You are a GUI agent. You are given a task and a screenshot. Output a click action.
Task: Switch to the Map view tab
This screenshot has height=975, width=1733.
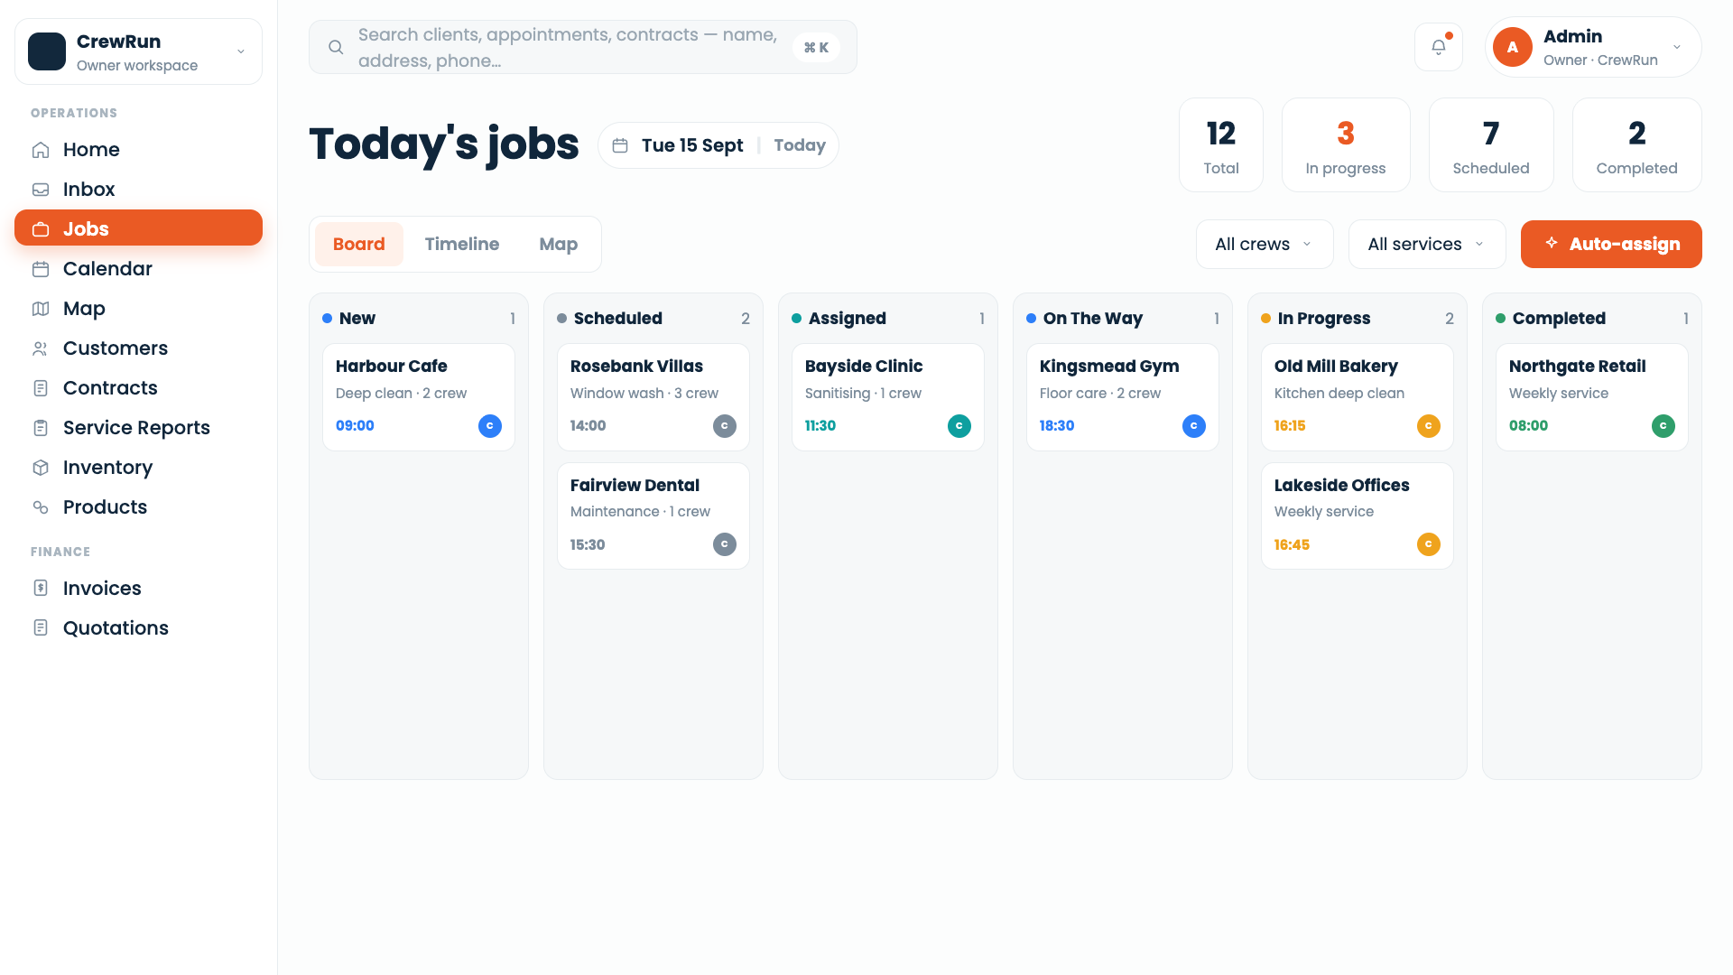click(559, 245)
